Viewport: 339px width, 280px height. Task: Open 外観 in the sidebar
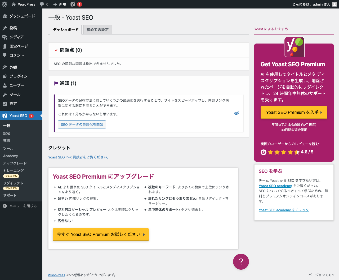tap(21, 67)
